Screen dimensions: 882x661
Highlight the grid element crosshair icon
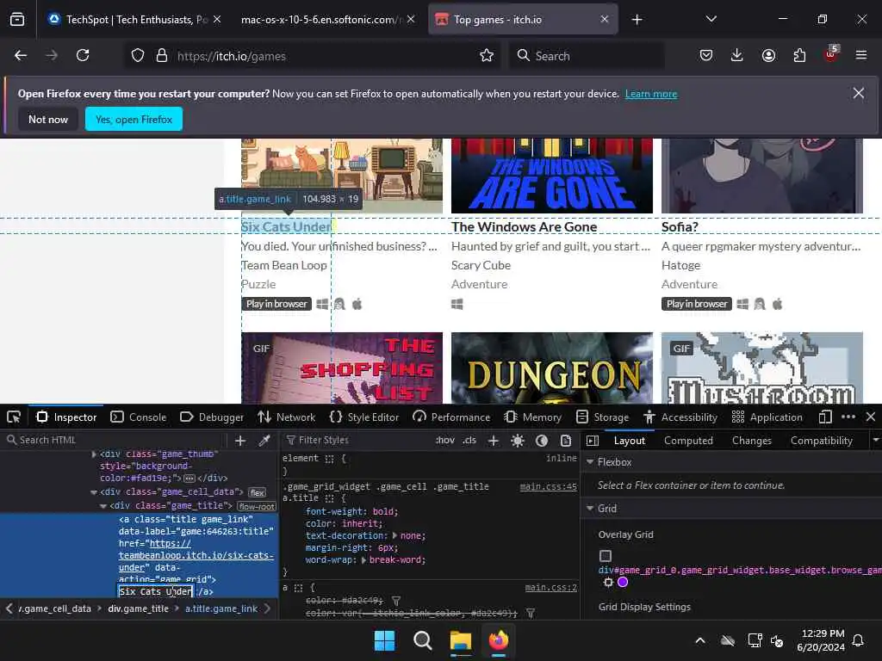608,583
